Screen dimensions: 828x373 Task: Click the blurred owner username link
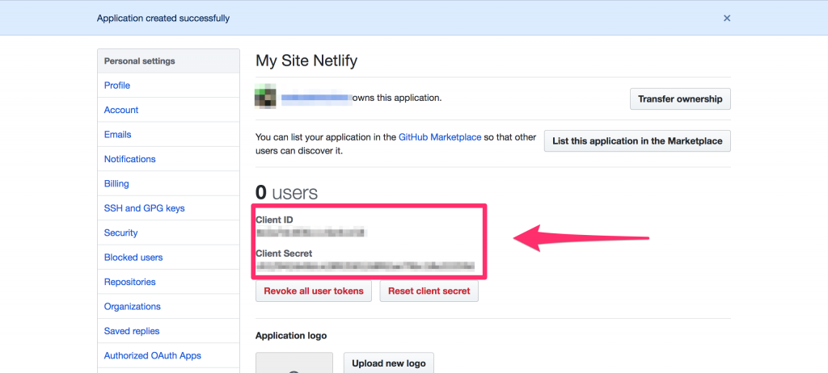tap(316, 98)
